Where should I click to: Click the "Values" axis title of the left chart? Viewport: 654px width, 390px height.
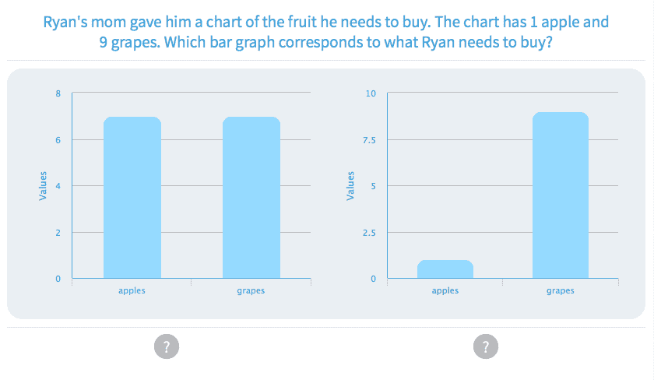(44, 186)
